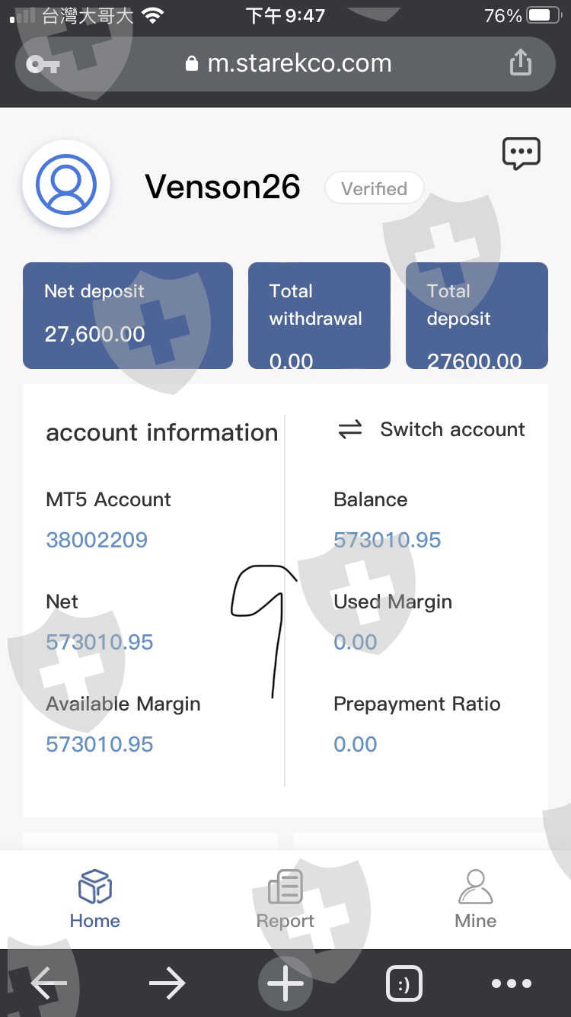Open the Total deposit card
Image resolution: width=571 pixels, height=1017 pixels.
[x=477, y=316]
